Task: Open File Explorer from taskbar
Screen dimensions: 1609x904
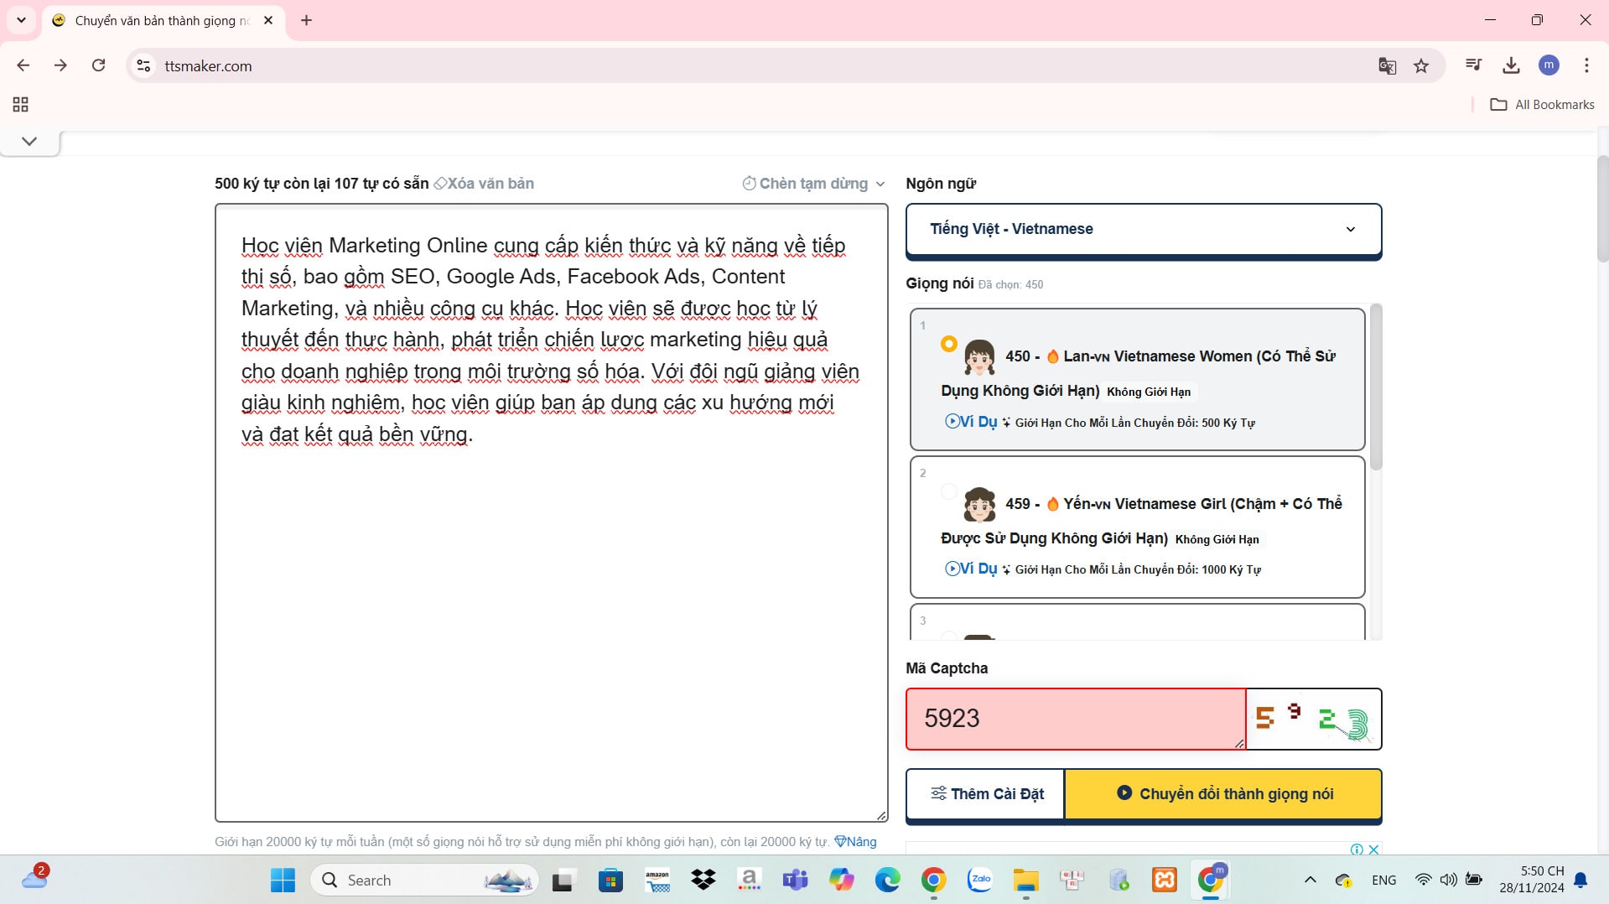Action: pyautogui.click(x=1025, y=880)
